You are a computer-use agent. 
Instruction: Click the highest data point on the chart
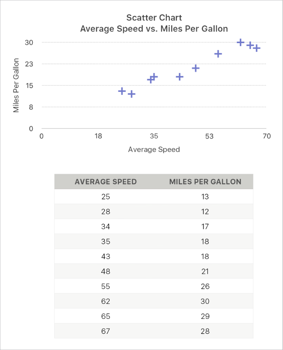241,43
